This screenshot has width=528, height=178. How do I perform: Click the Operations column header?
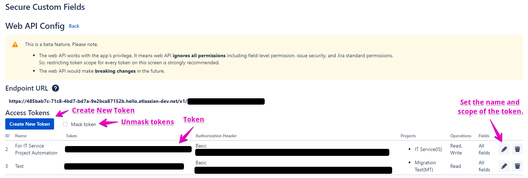461,136
